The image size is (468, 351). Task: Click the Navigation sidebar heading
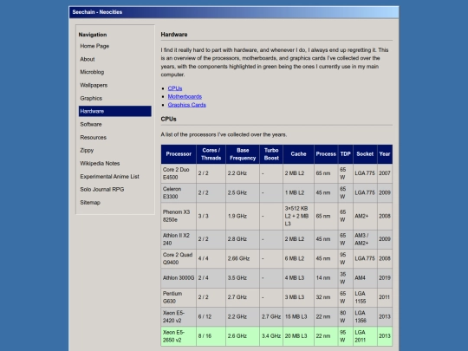[x=93, y=35]
